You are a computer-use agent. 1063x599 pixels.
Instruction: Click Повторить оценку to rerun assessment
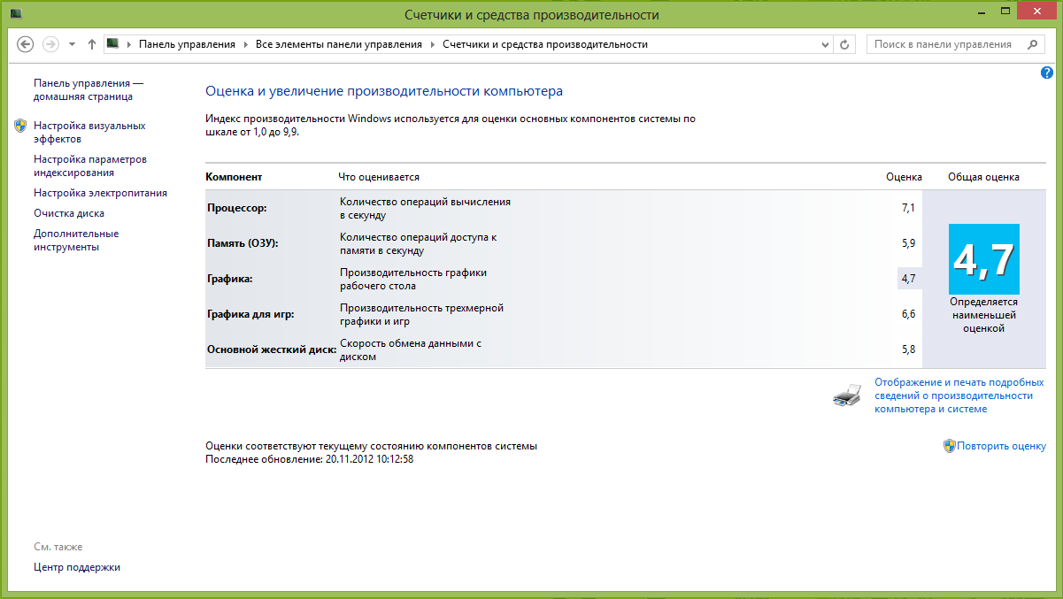(x=1001, y=446)
